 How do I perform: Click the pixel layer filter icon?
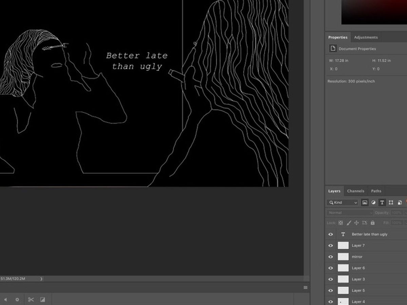pos(365,203)
